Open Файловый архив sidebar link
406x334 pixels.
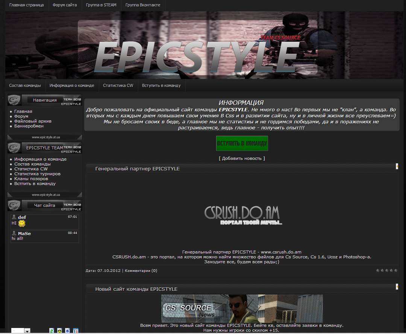pyautogui.click(x=33, y=121)
